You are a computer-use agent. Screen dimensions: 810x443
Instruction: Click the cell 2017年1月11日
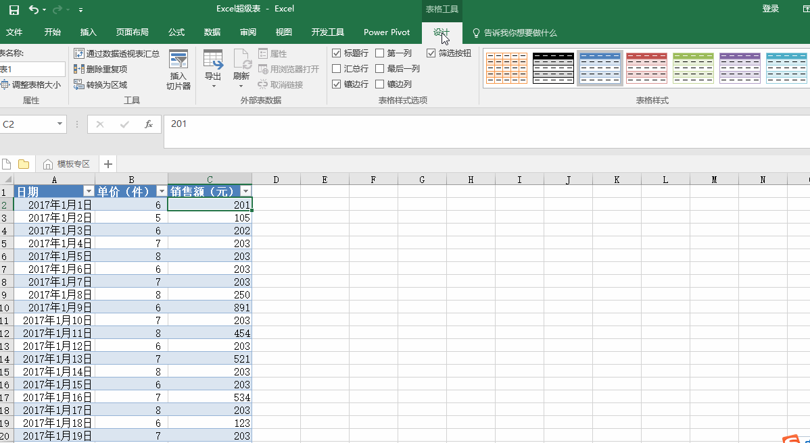pos(54,333)
